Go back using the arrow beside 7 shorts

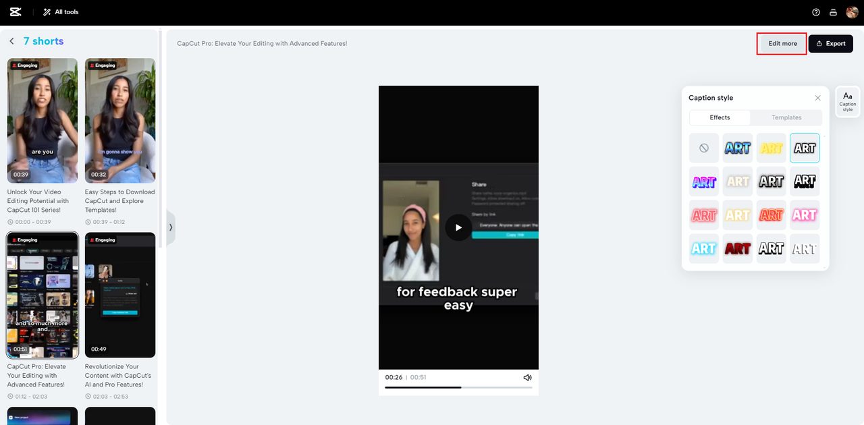[x=11, y=41]
